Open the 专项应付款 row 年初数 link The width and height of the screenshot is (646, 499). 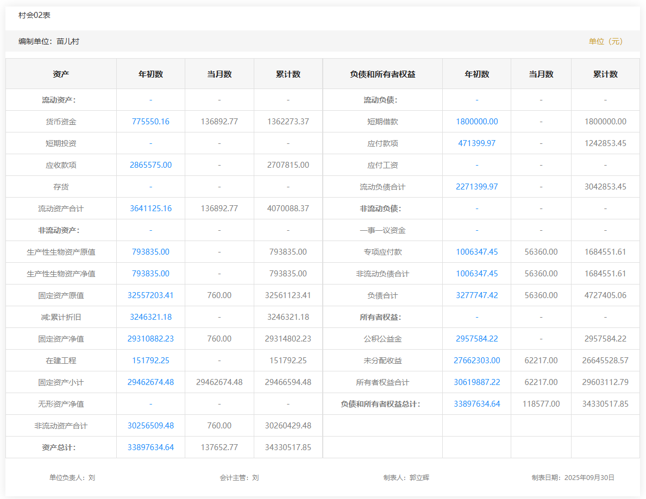(476, 252)
